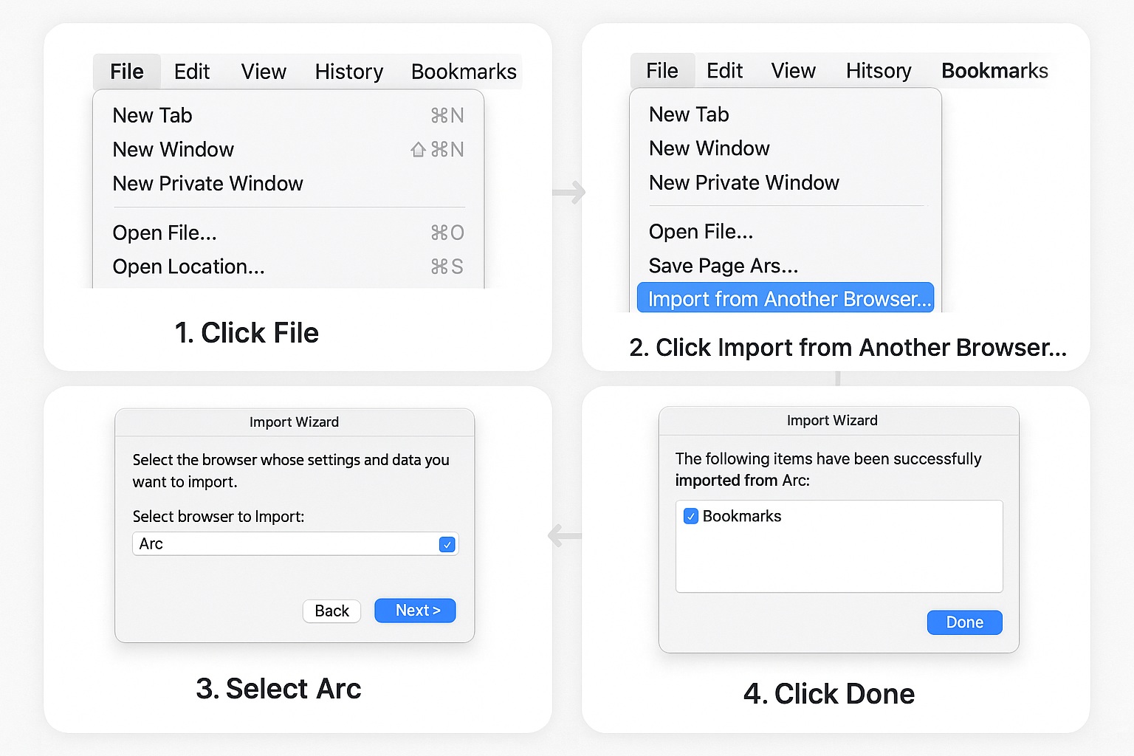Open the Edit menu in step 2 panel

click(724, 71)
